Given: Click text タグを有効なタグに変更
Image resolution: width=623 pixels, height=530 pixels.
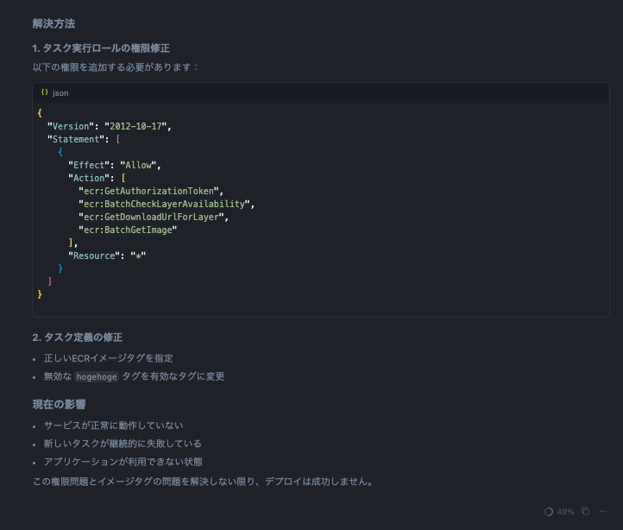Looking at the screenshot, I should (x=173, y=376).
